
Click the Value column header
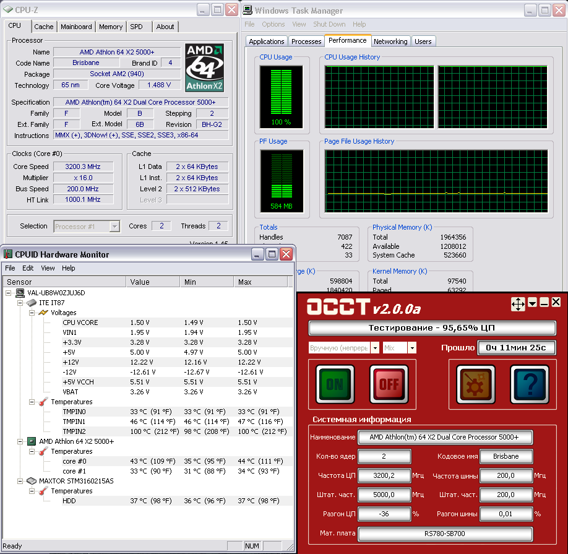click(153, 282)
